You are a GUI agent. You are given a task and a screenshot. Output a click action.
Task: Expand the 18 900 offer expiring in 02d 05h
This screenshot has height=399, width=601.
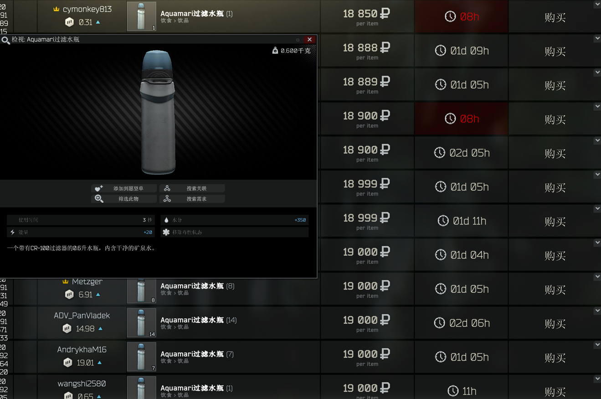(597, 141)
